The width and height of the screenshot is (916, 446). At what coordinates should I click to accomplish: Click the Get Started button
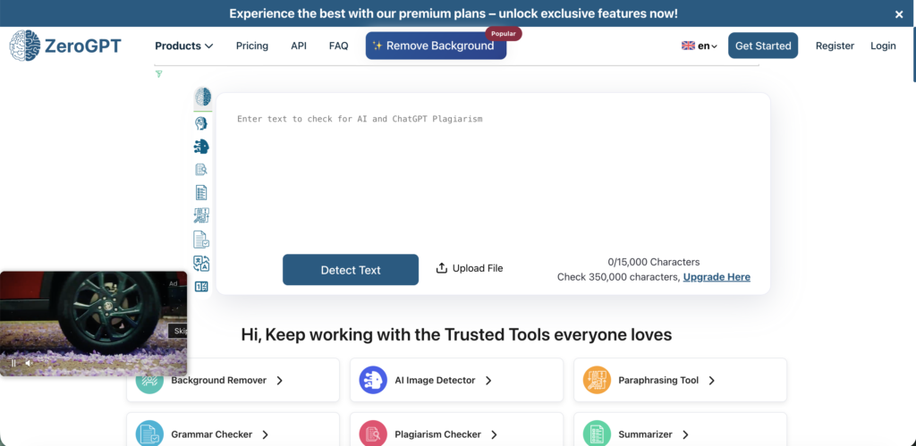tap(763, 46)
